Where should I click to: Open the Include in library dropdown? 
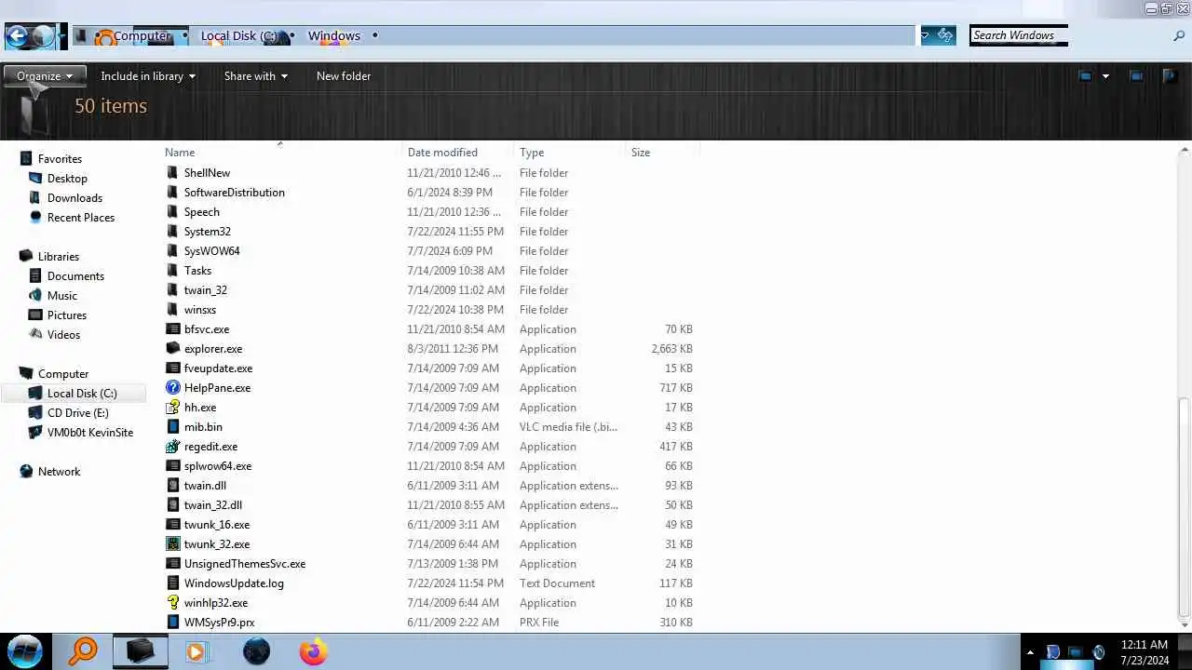point(148,76)
